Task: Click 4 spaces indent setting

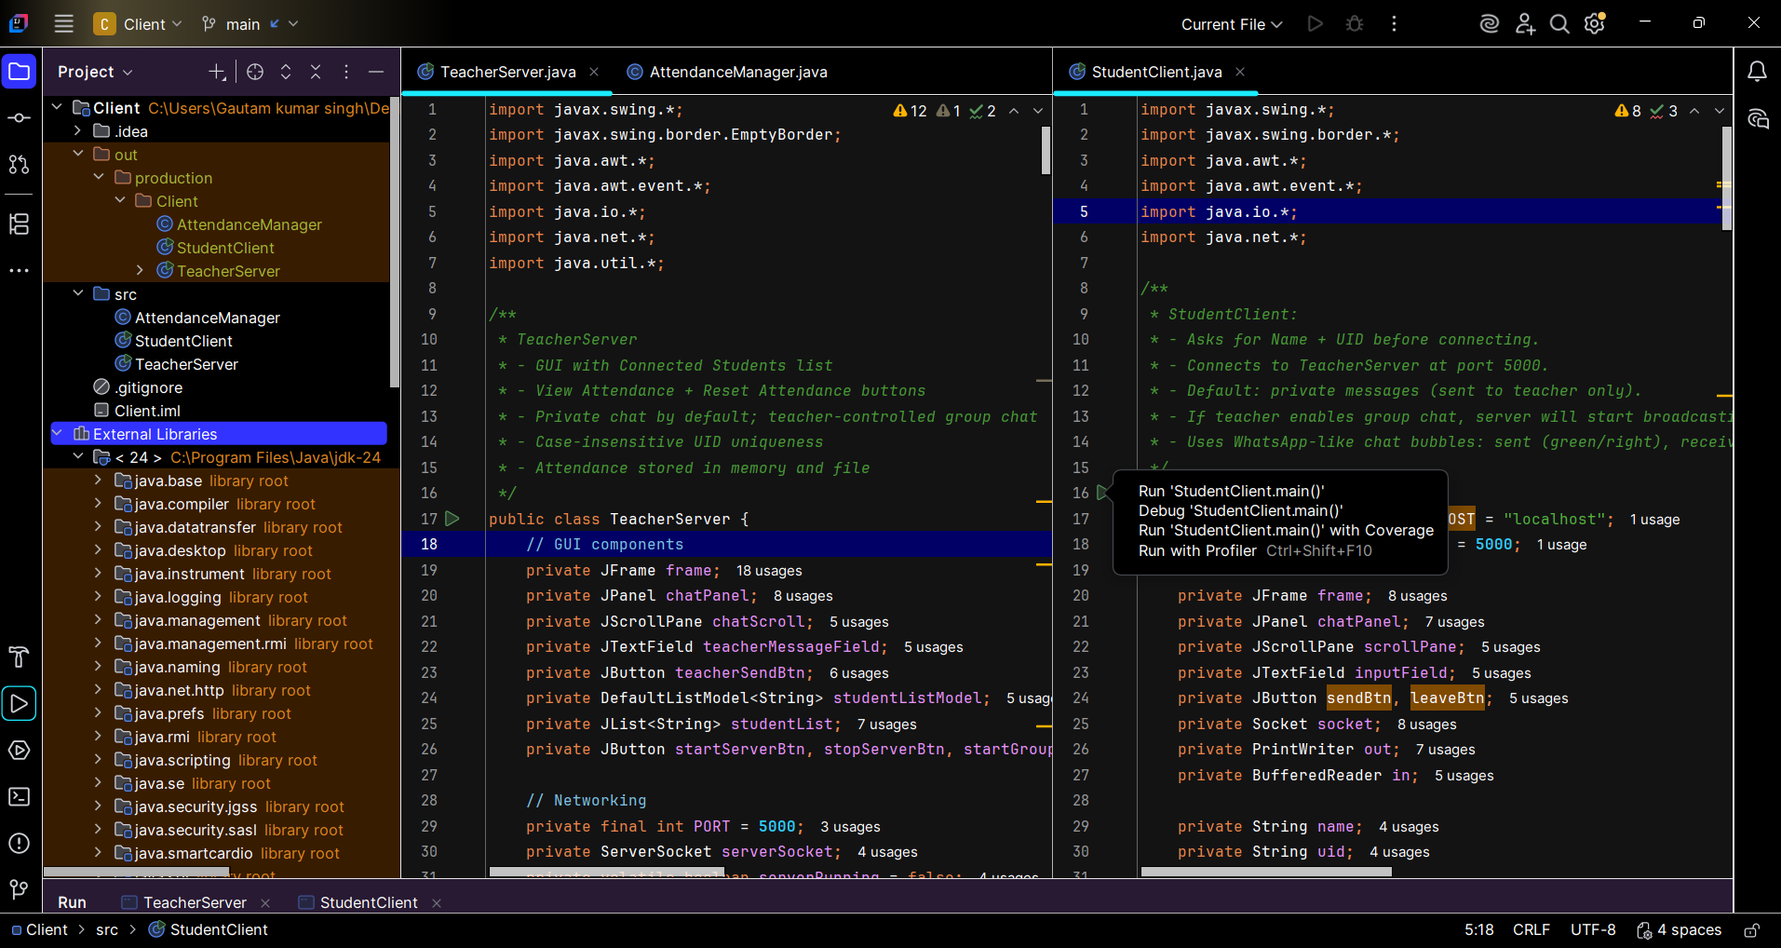Action: pos(1680,929)
